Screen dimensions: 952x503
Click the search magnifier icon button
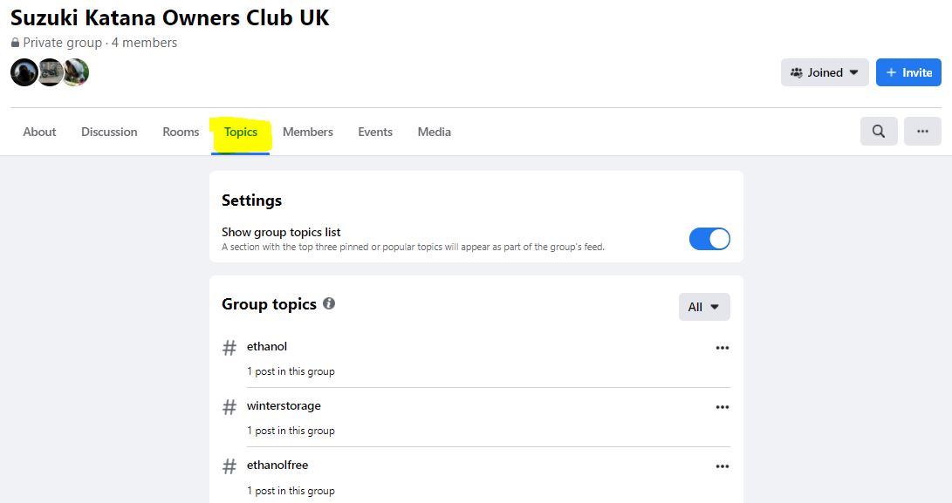click(x=878, y=132)
